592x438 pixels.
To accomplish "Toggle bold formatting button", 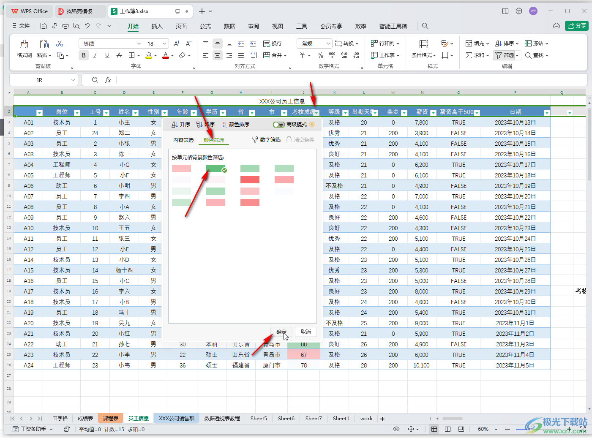I will [x=84, y=55].
